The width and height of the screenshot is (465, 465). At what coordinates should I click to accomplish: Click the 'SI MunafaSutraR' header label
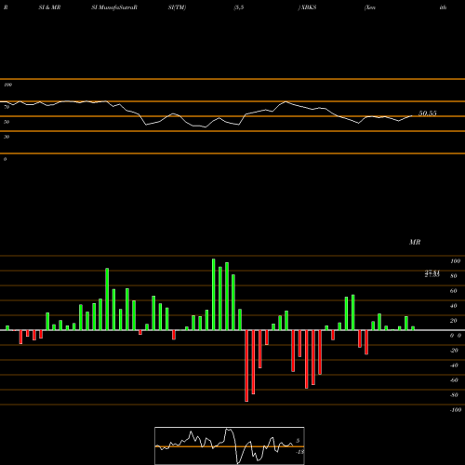114,7
